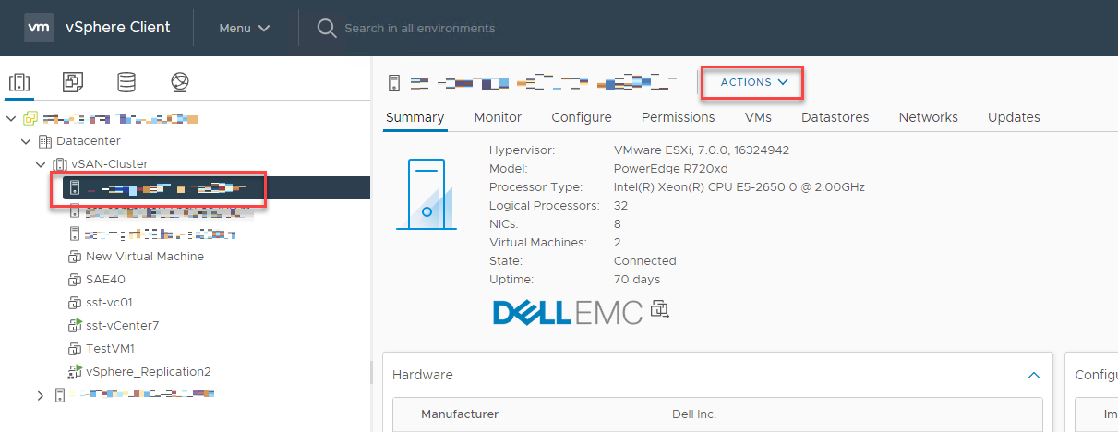Click the search magnifier icon
The image size is (1118, 432).
coord(326,28)
